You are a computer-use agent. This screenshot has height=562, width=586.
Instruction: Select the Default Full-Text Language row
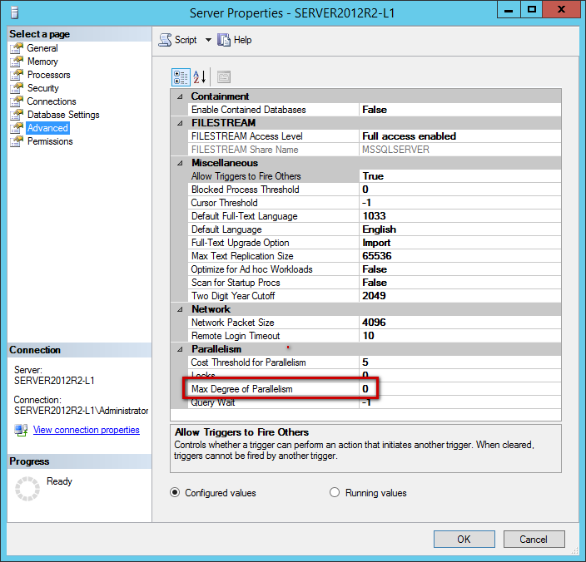374,216
